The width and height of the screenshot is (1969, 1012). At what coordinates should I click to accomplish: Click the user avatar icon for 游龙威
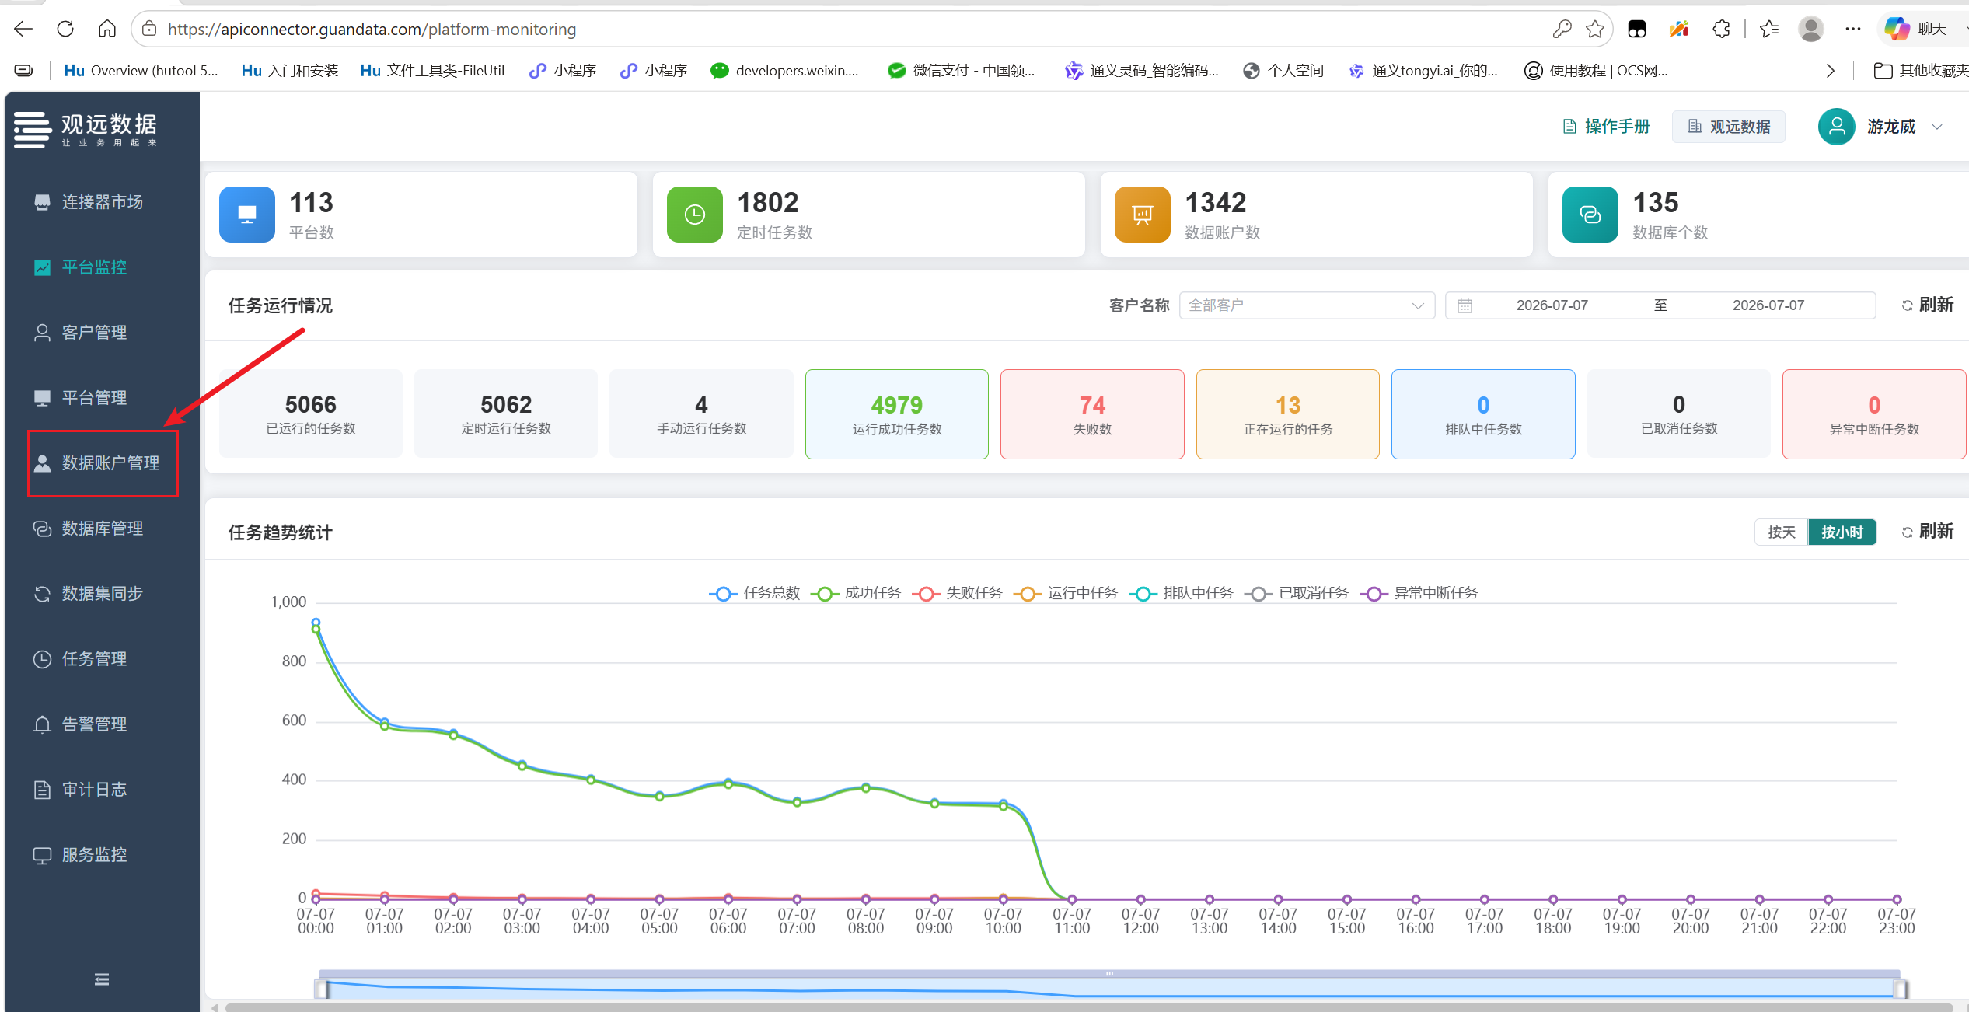(x=1837, y=126)
